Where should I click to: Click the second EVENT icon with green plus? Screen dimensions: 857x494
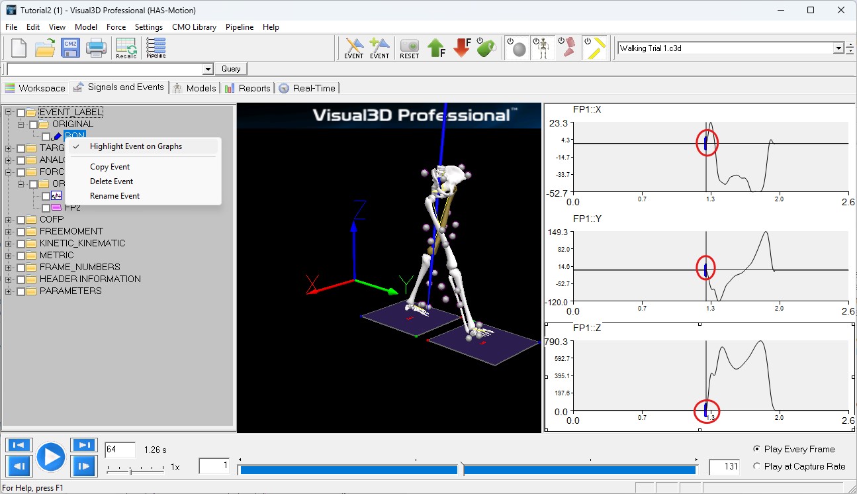380,48
